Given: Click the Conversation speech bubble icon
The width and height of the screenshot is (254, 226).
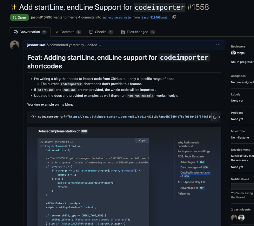Looking at the screenshot, I should pyautogui.click(x=16, y=32).
